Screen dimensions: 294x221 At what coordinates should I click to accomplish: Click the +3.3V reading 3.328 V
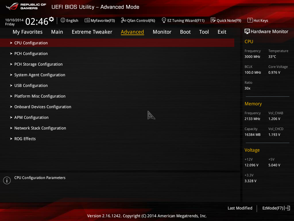pyautogui.click(x=250, y=181)
